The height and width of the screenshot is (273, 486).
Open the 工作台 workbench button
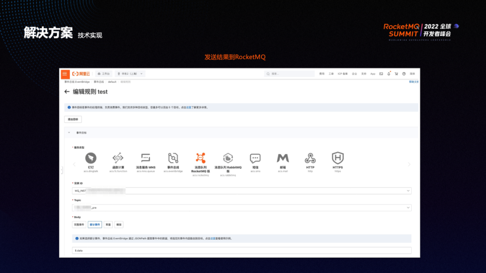click(104, 74)
